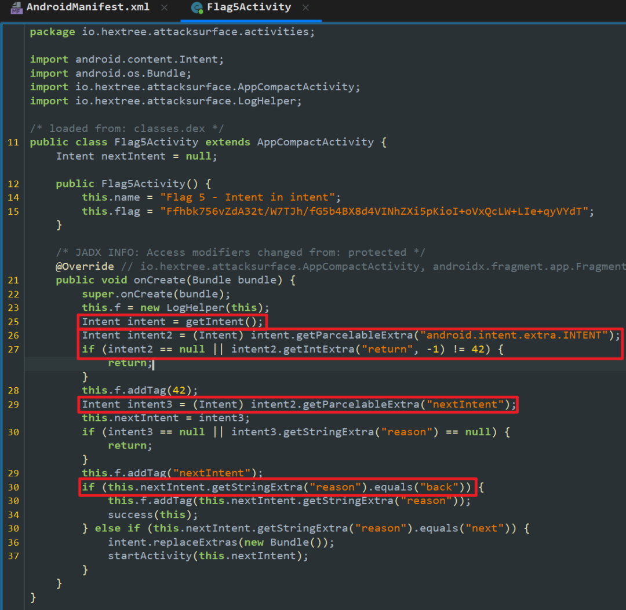Click this.f.addTag("nextIntent") line

[x=172, y=473]
